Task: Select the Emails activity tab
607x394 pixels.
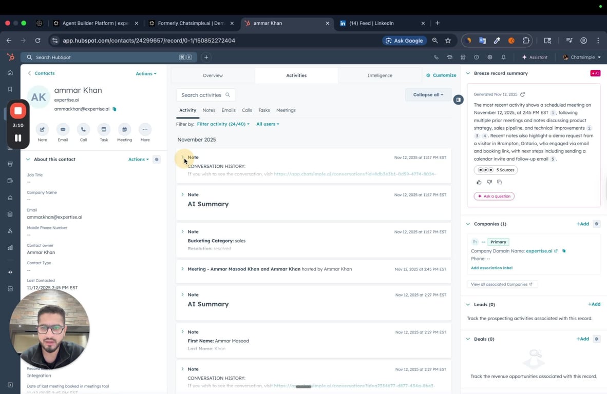Action: tap(229, 110)
